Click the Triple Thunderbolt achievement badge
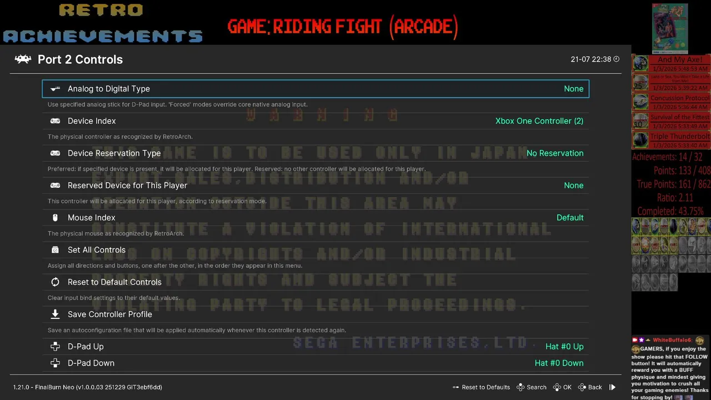The image size is (711, 400). click(x=640, y=140)
